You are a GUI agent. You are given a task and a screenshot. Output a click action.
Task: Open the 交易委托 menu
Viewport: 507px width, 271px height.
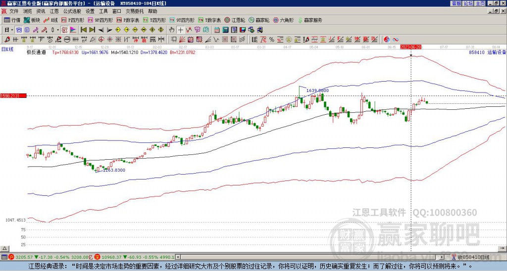coord(135,11)
